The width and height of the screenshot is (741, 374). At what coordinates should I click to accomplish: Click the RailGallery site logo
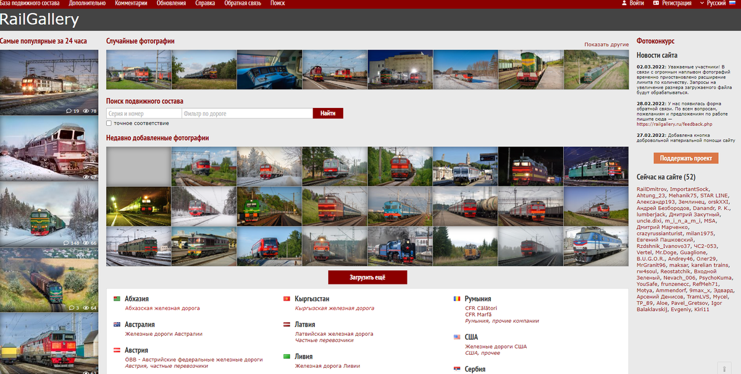40,20
